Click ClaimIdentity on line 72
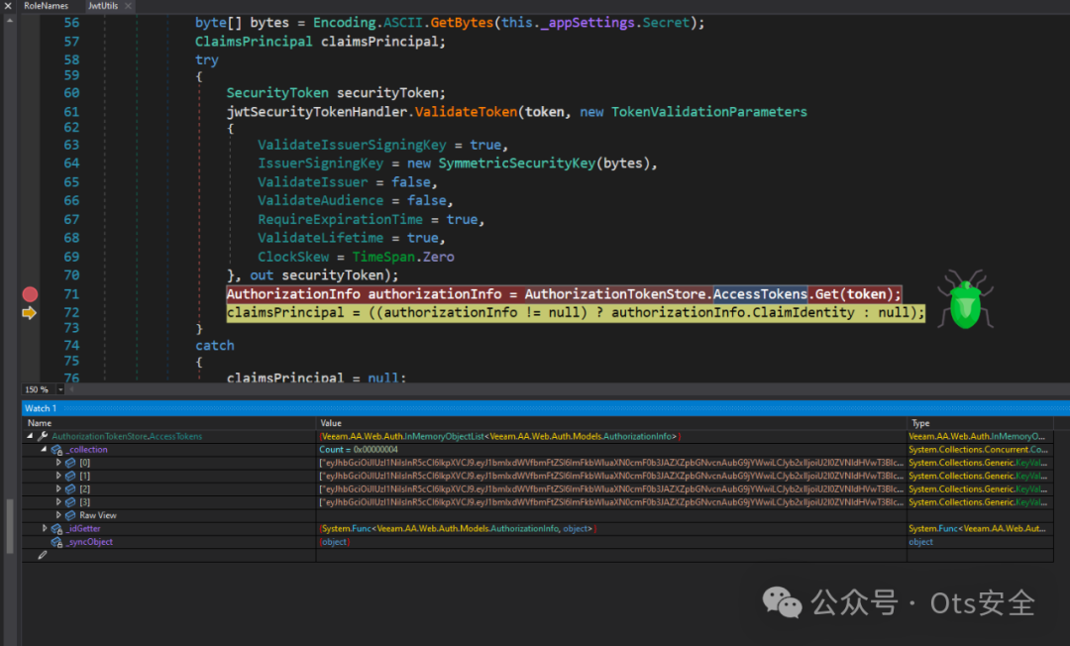This screenshot has height=646, width=1070. pyautogui.click(x=803, y=312)
